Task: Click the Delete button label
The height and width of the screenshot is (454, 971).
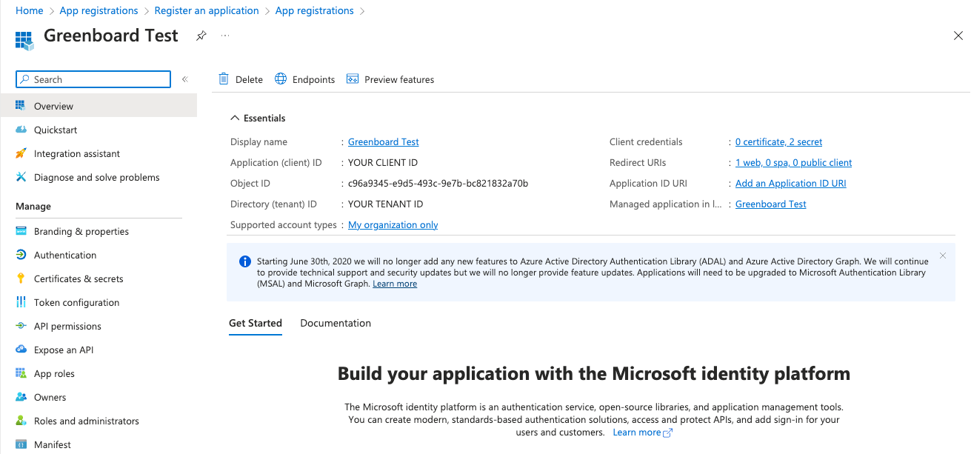Action: (x=249, y=79)
